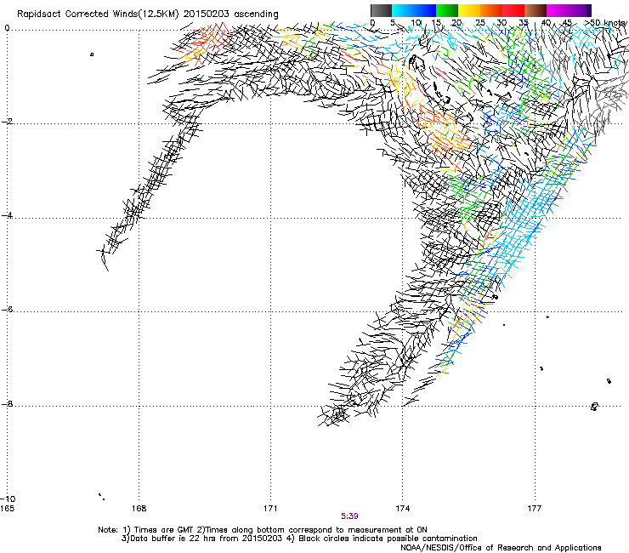Click longitude label '165' at the bottom-left corner
629x553 pixels.
[7, 509]
